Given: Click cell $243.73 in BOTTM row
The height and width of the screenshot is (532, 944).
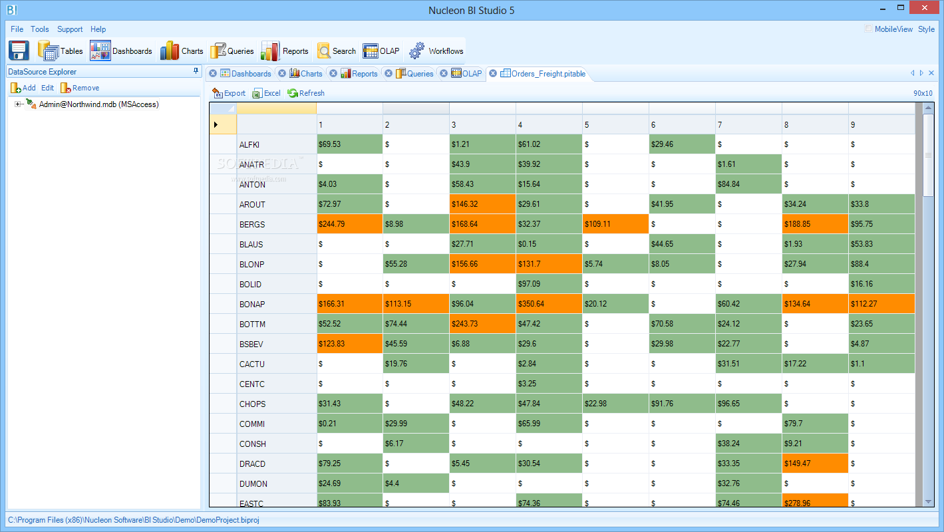Looking at the screenshot, I should click(x=483, y=324).
